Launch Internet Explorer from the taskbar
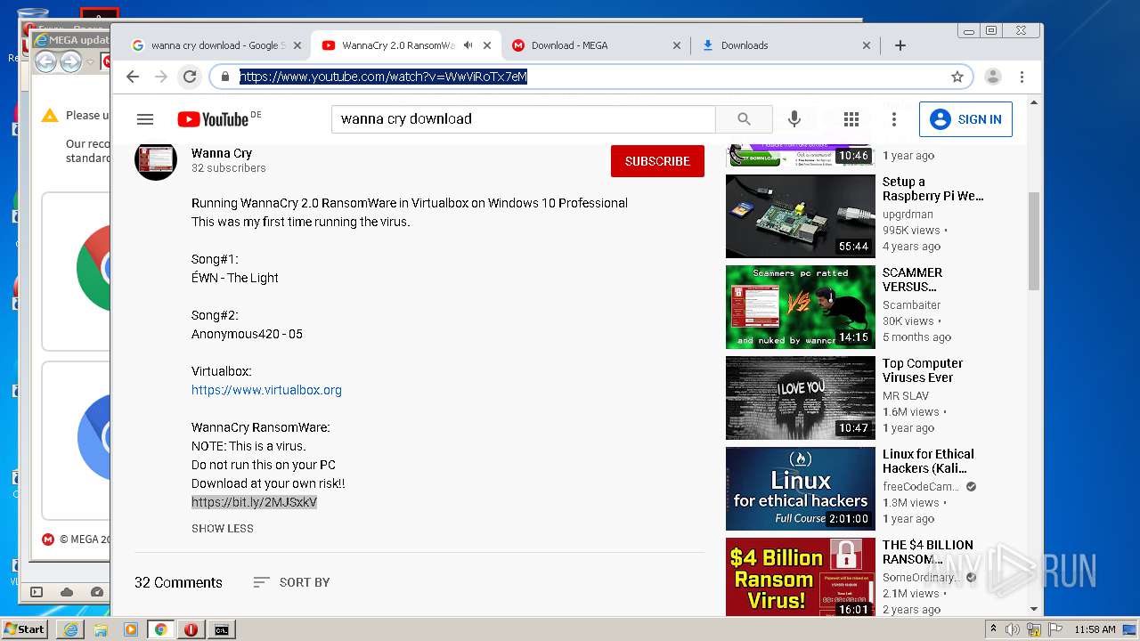Screen dimensions: 1140x641 [x=70, y=629]
